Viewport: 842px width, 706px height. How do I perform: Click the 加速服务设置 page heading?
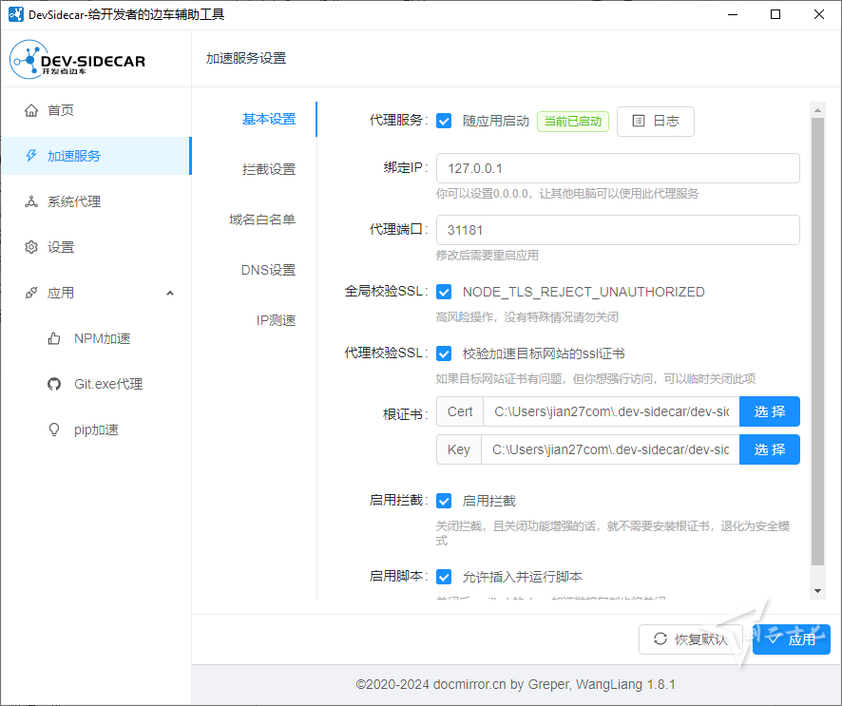pyautogui.click(x=246, y=59)
